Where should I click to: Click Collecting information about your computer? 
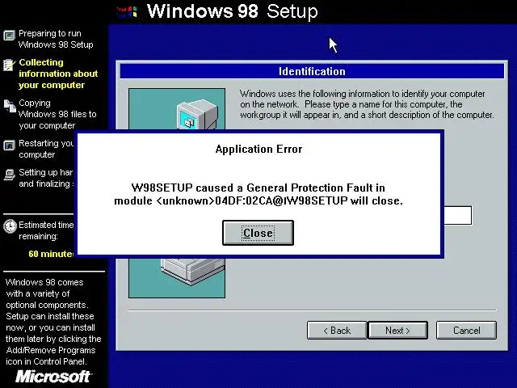click(58, 74)
